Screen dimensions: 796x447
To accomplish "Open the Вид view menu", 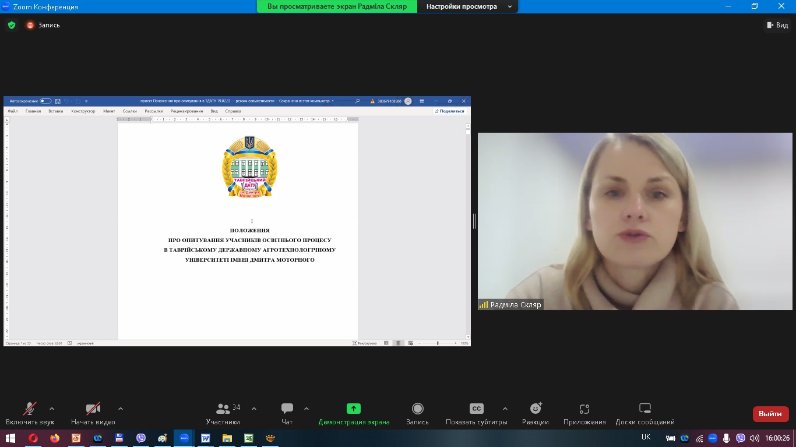I will [x=777, y=25].
